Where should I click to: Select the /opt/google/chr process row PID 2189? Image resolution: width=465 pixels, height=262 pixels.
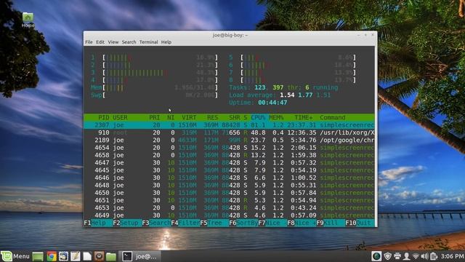229,140
